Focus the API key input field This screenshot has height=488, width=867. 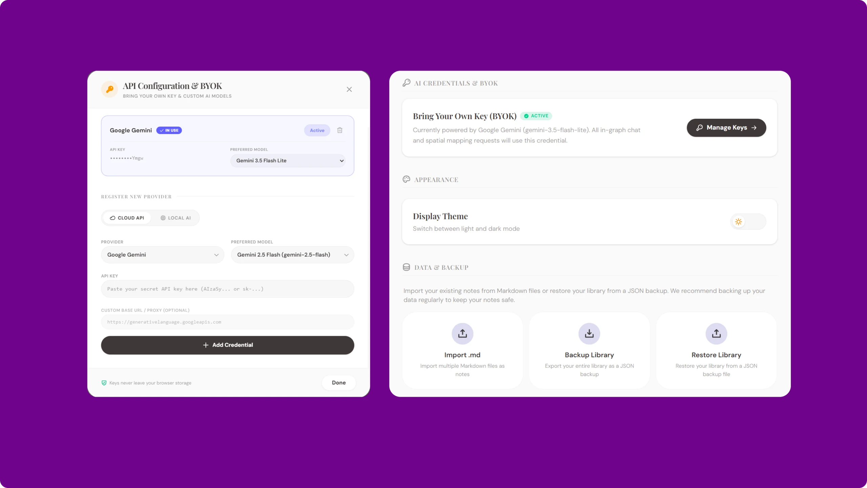click(x=228, y=289)
